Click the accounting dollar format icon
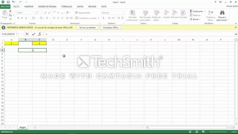Viewport: 238px width, 134px height. point(103,18)
